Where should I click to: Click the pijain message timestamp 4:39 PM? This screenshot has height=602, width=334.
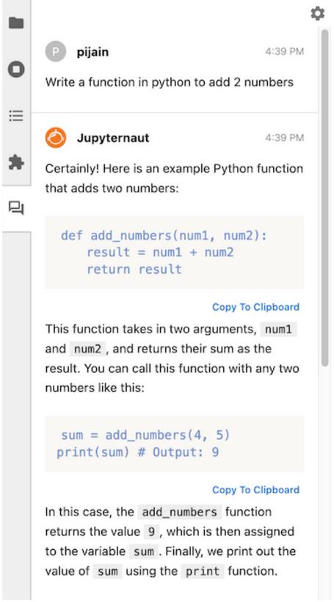(285, 51)
